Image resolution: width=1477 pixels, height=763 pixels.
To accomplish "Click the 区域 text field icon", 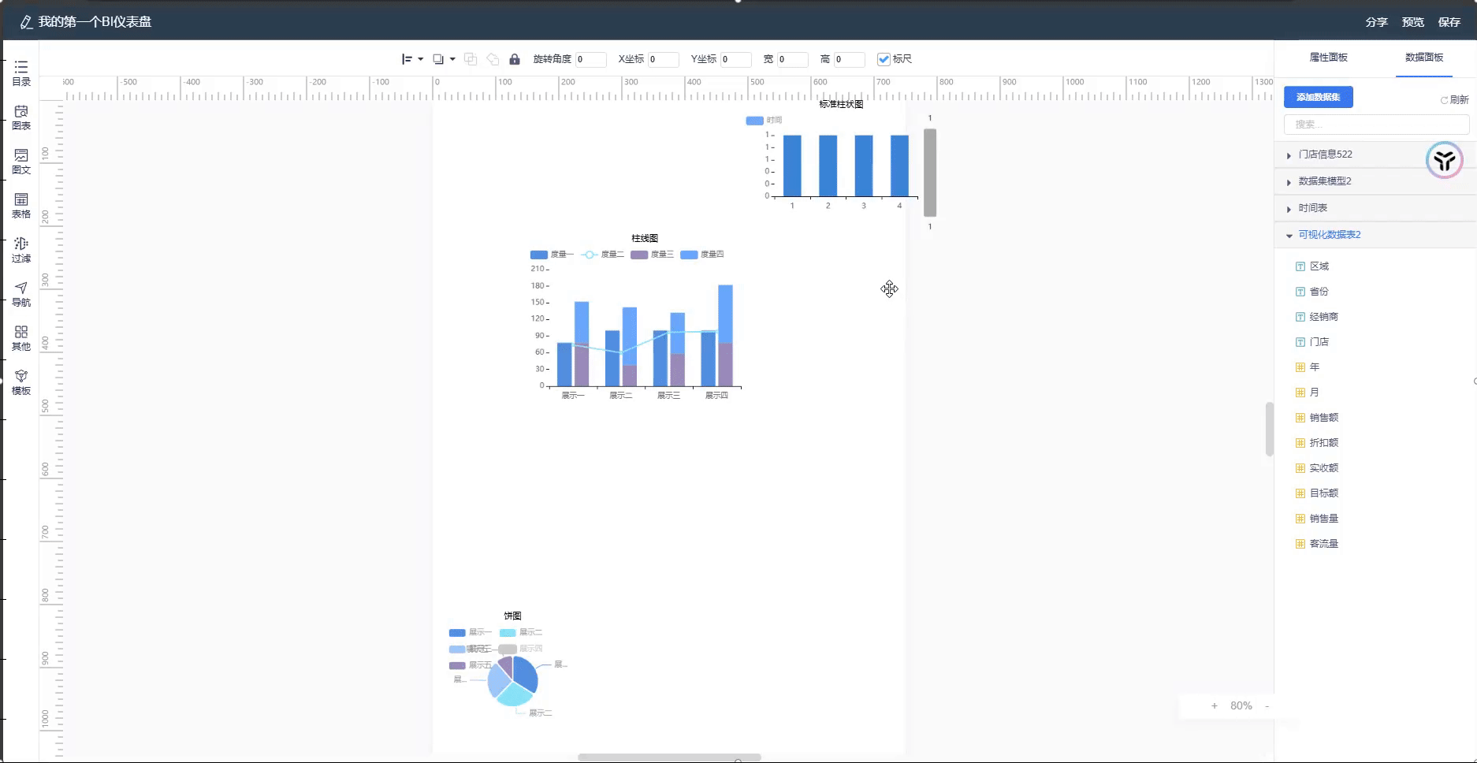I will click(x=1300, y=266).
